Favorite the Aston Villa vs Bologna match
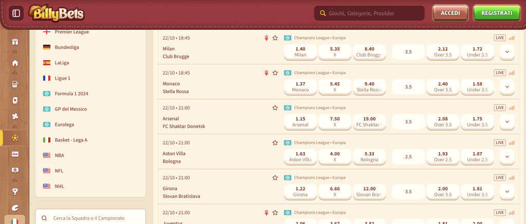526x224 pixels. pyautogui.click(x=275, y=142)
